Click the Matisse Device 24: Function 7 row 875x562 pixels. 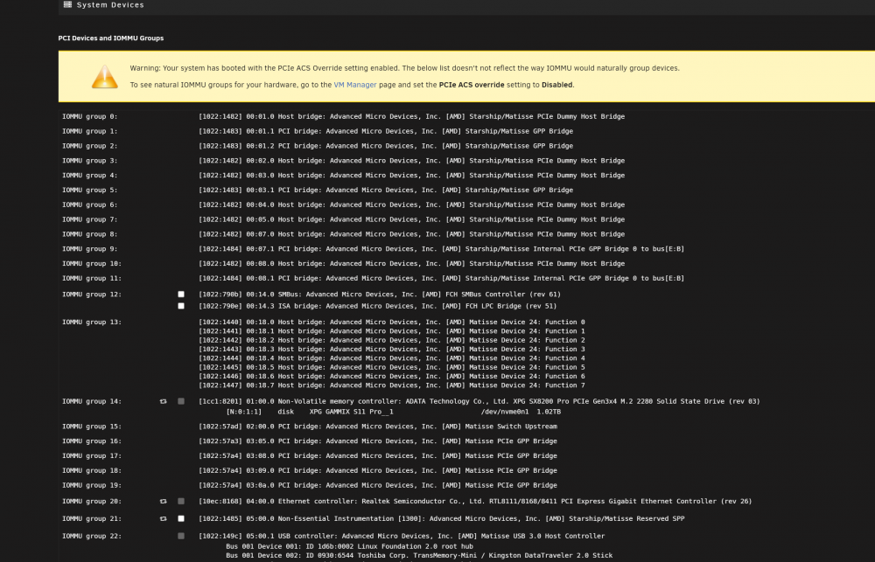point(392,385)
